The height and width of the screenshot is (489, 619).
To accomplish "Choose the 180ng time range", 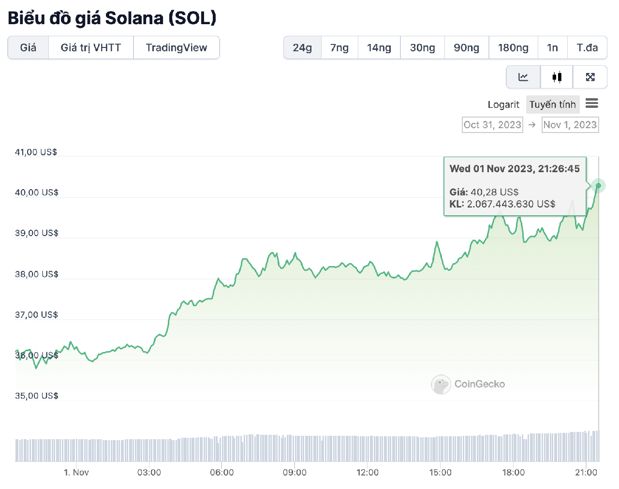I will click(513, 47).
